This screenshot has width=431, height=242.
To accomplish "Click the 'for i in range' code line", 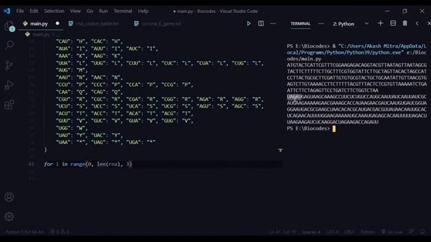I will [88, 164].
